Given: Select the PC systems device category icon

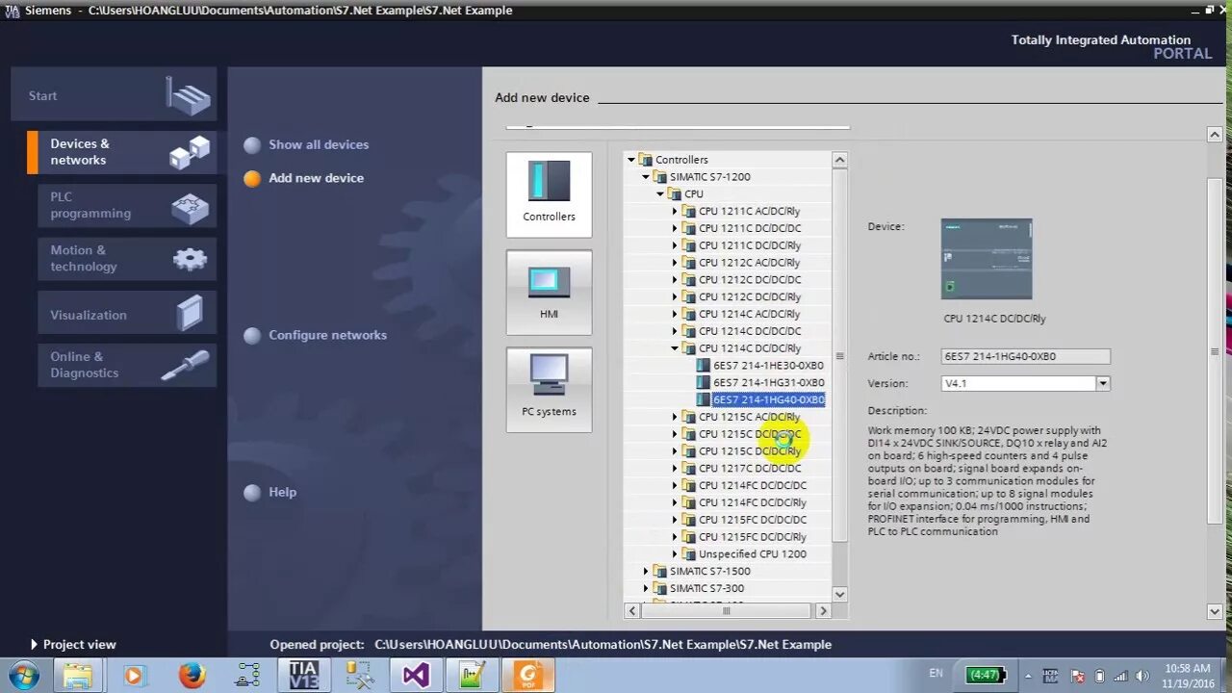Looking at the screenshot, I should pyautogui.click(x=549, y=390).
